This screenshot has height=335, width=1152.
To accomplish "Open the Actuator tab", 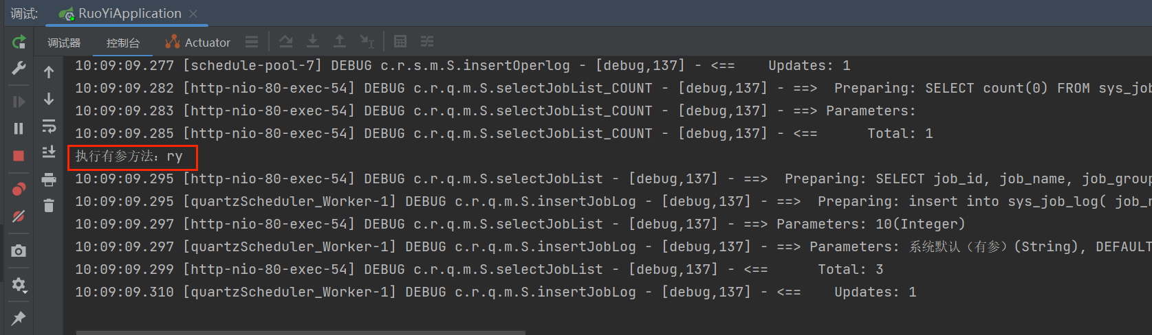I will 198,43.
